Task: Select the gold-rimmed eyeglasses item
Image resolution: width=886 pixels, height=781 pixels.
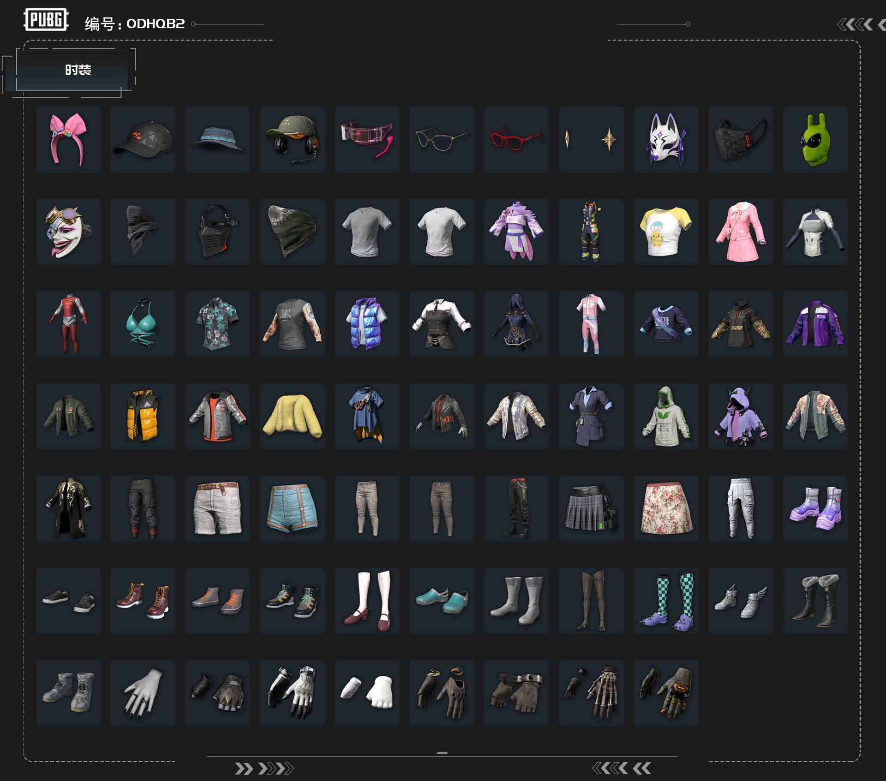Action: 442,139
